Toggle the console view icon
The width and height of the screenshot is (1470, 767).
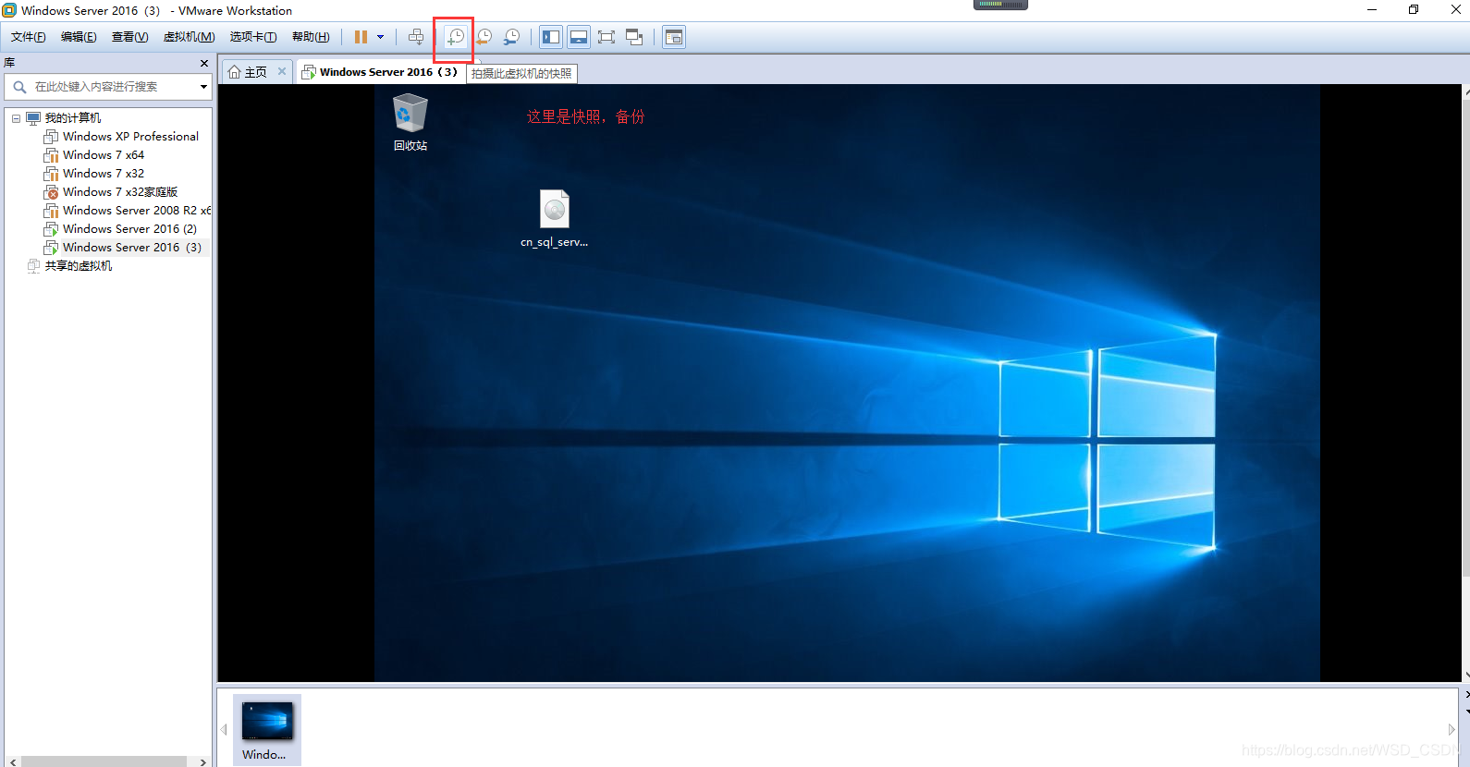pos(674,37)
